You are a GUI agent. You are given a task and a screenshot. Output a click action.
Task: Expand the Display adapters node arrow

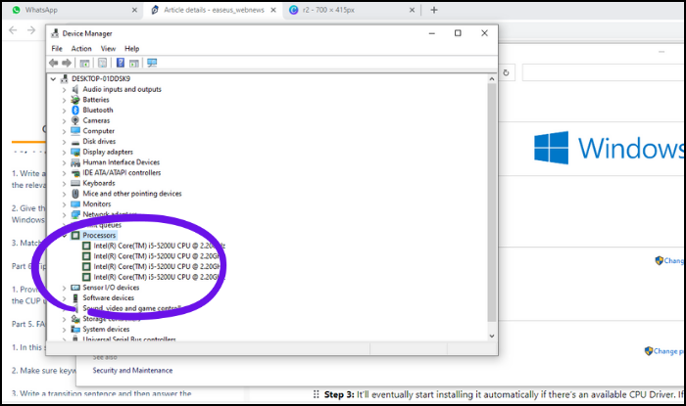64,153
